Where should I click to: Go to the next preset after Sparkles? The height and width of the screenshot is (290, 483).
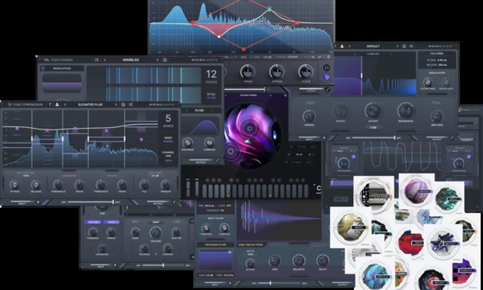point(156,60)
